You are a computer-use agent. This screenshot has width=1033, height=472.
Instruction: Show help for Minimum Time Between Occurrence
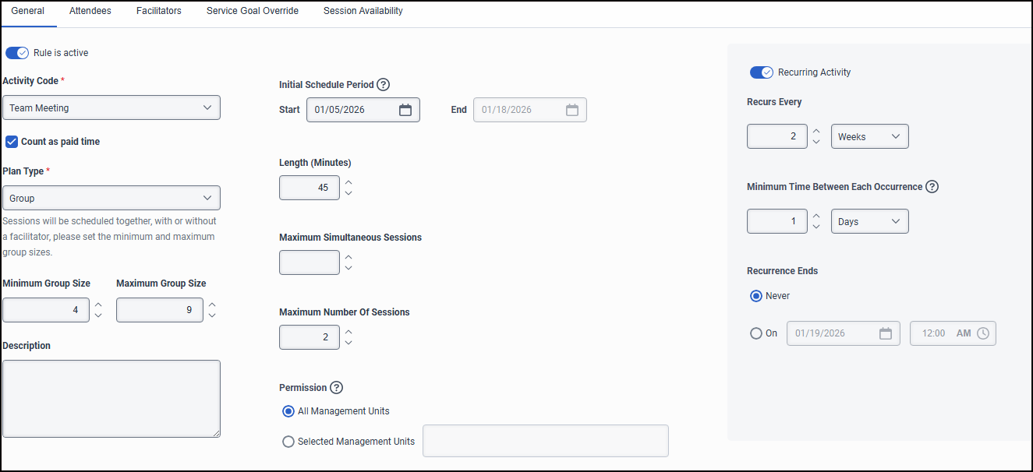click(932, 187)
